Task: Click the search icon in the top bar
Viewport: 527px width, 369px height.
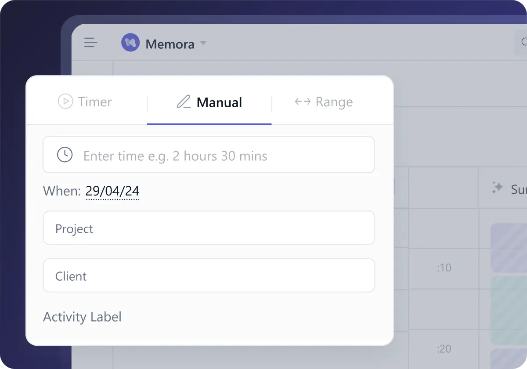Action: (x=523, y=43)
